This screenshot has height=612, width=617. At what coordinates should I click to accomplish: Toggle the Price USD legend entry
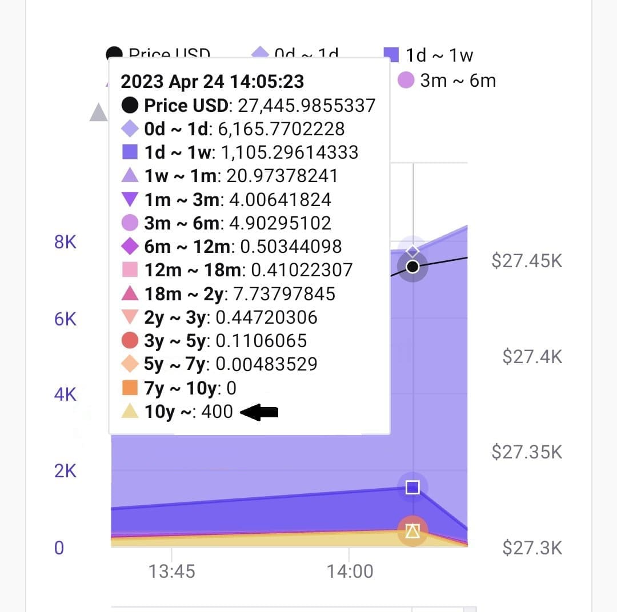click(158, 53)
